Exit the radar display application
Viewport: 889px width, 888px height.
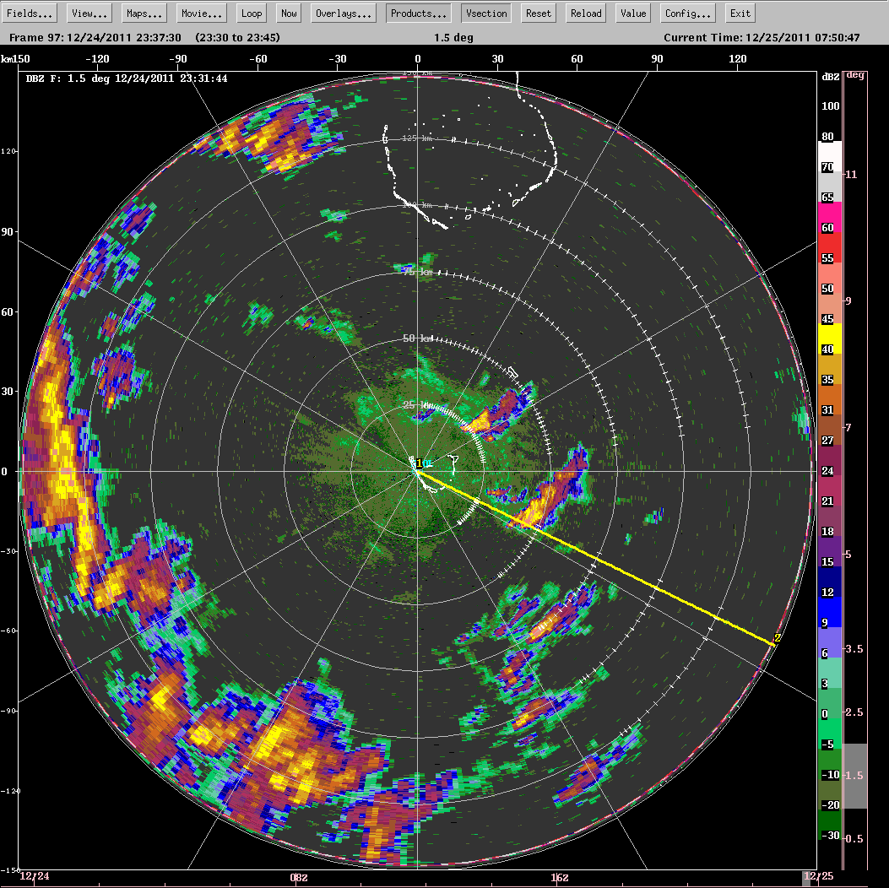click(740, 14)
